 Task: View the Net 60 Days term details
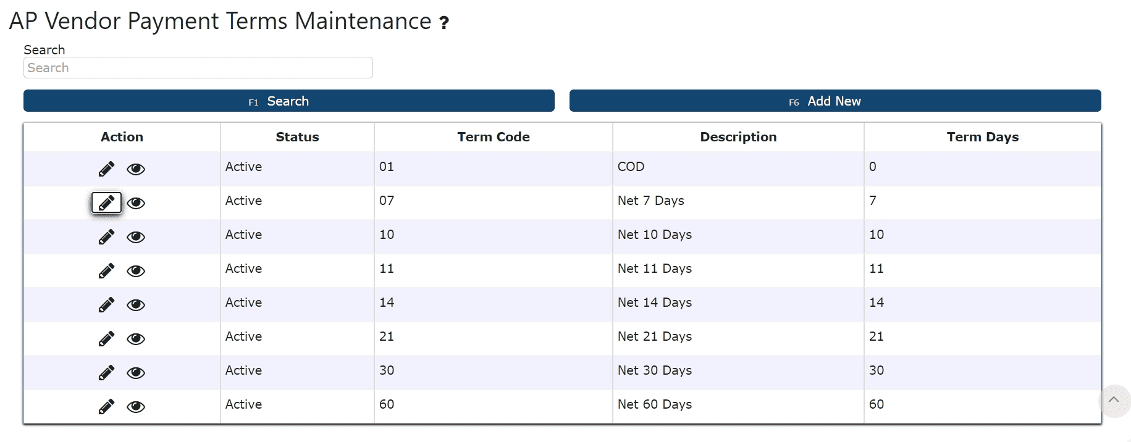point(136,407)
